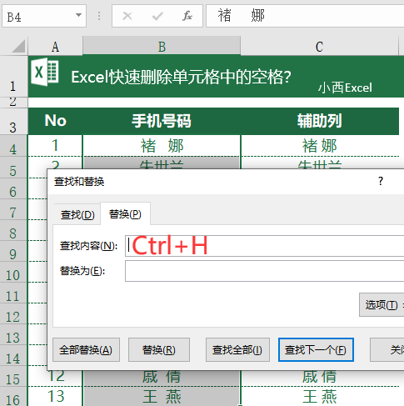
Task: Select row 4 header
Action: tap(13, 146)
